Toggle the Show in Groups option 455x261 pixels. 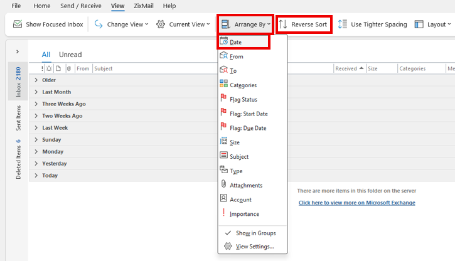click(x=252, y=233)
